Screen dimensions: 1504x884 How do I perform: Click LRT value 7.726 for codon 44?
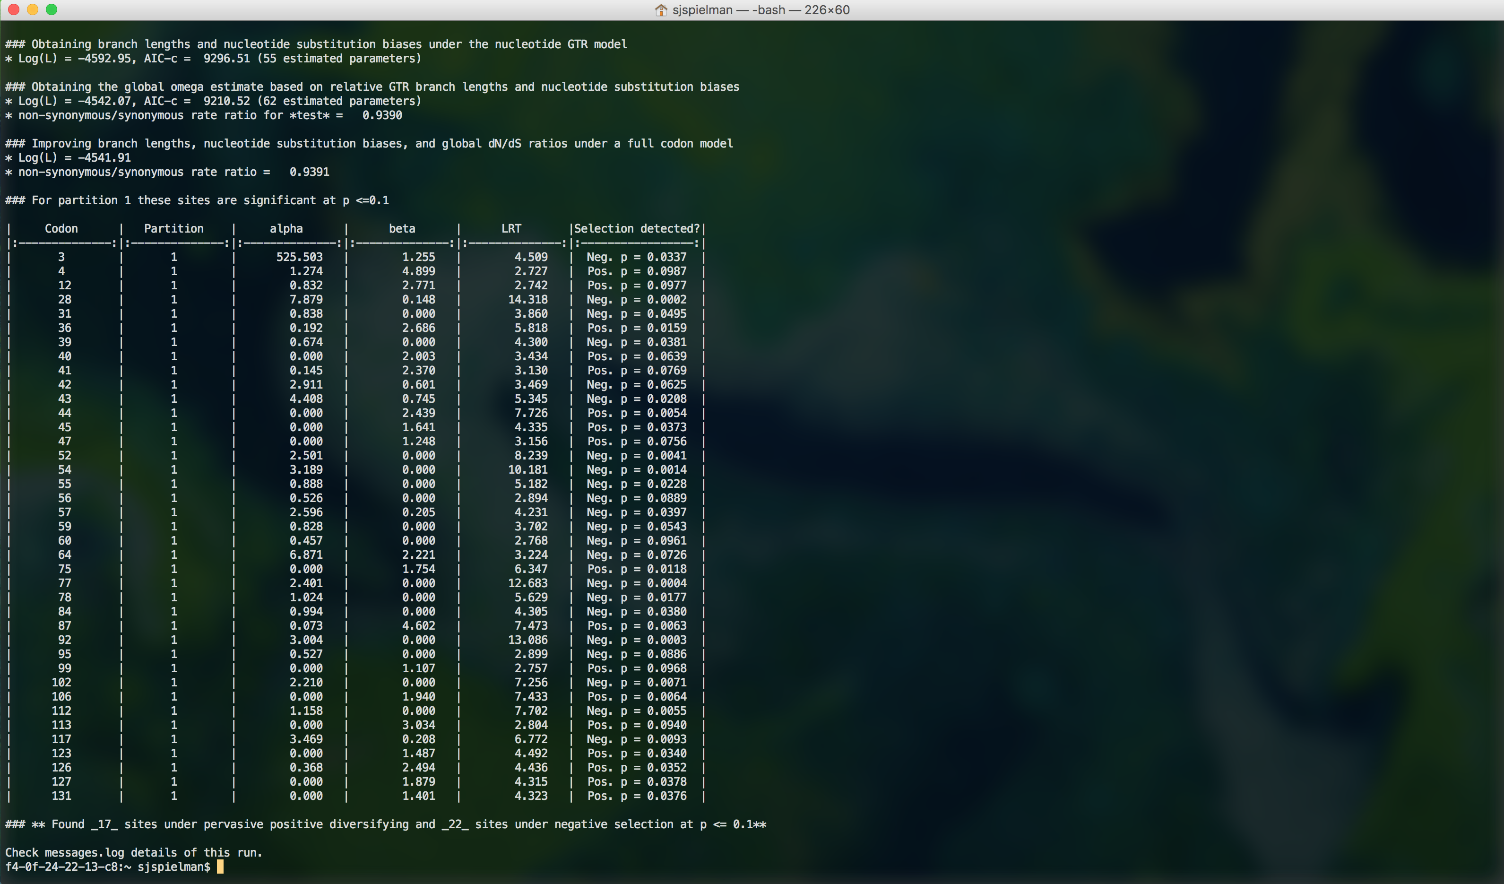531,413
